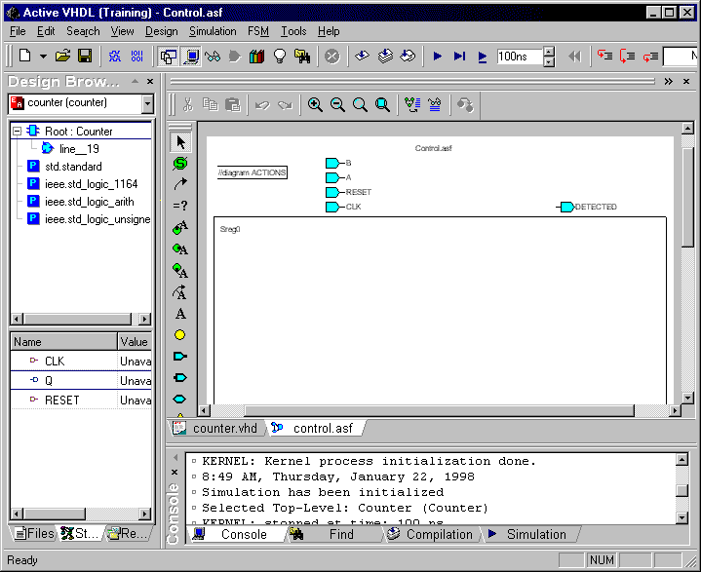Click the yellow circle junction tool

click(x=180, y=335)
